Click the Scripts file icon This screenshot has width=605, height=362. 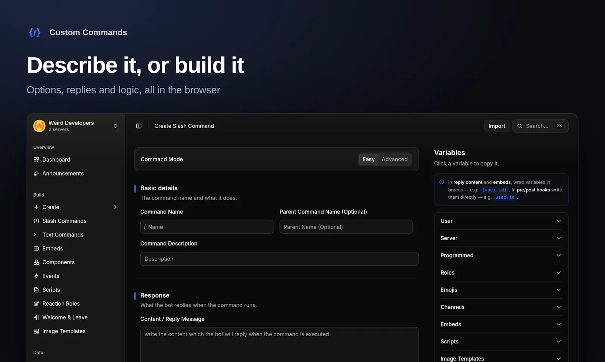pyautogui.click(x=36, y=290)
